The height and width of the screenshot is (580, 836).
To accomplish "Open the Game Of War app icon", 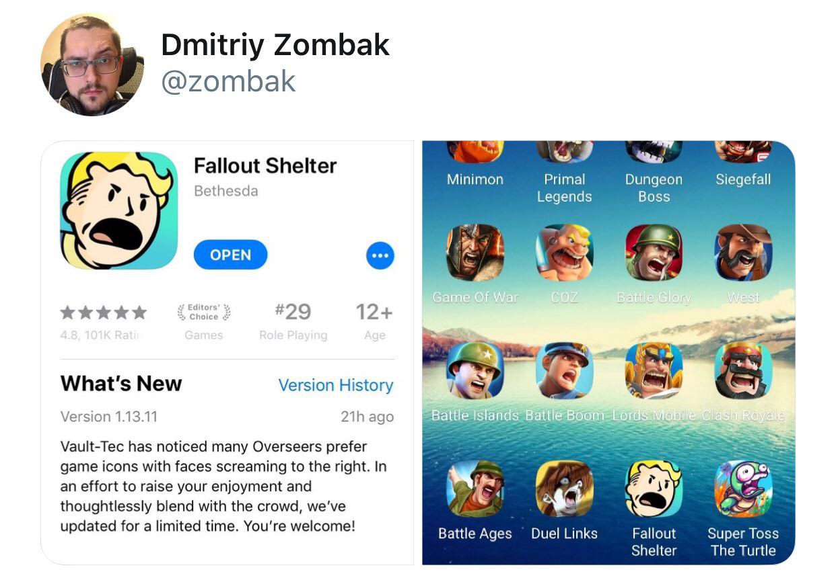I will [x=475, y=253].
